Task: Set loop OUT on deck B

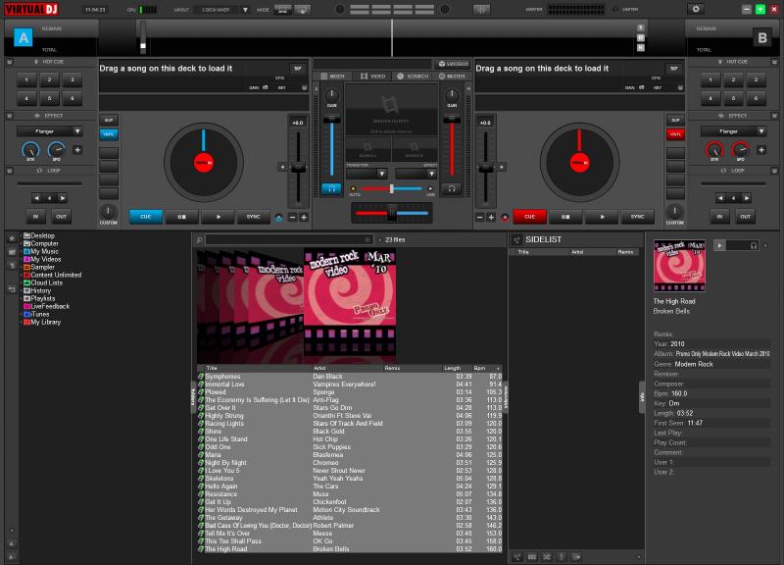Action: pyautogui.click(x=745, y=217)
